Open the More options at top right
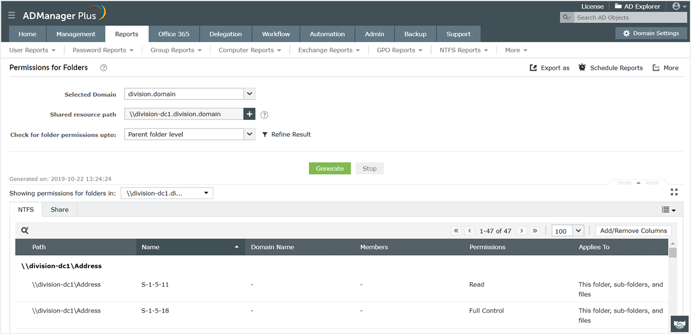The width and height of the screenshot is (691, 334). pyautogui.click(x=665, y=68)
